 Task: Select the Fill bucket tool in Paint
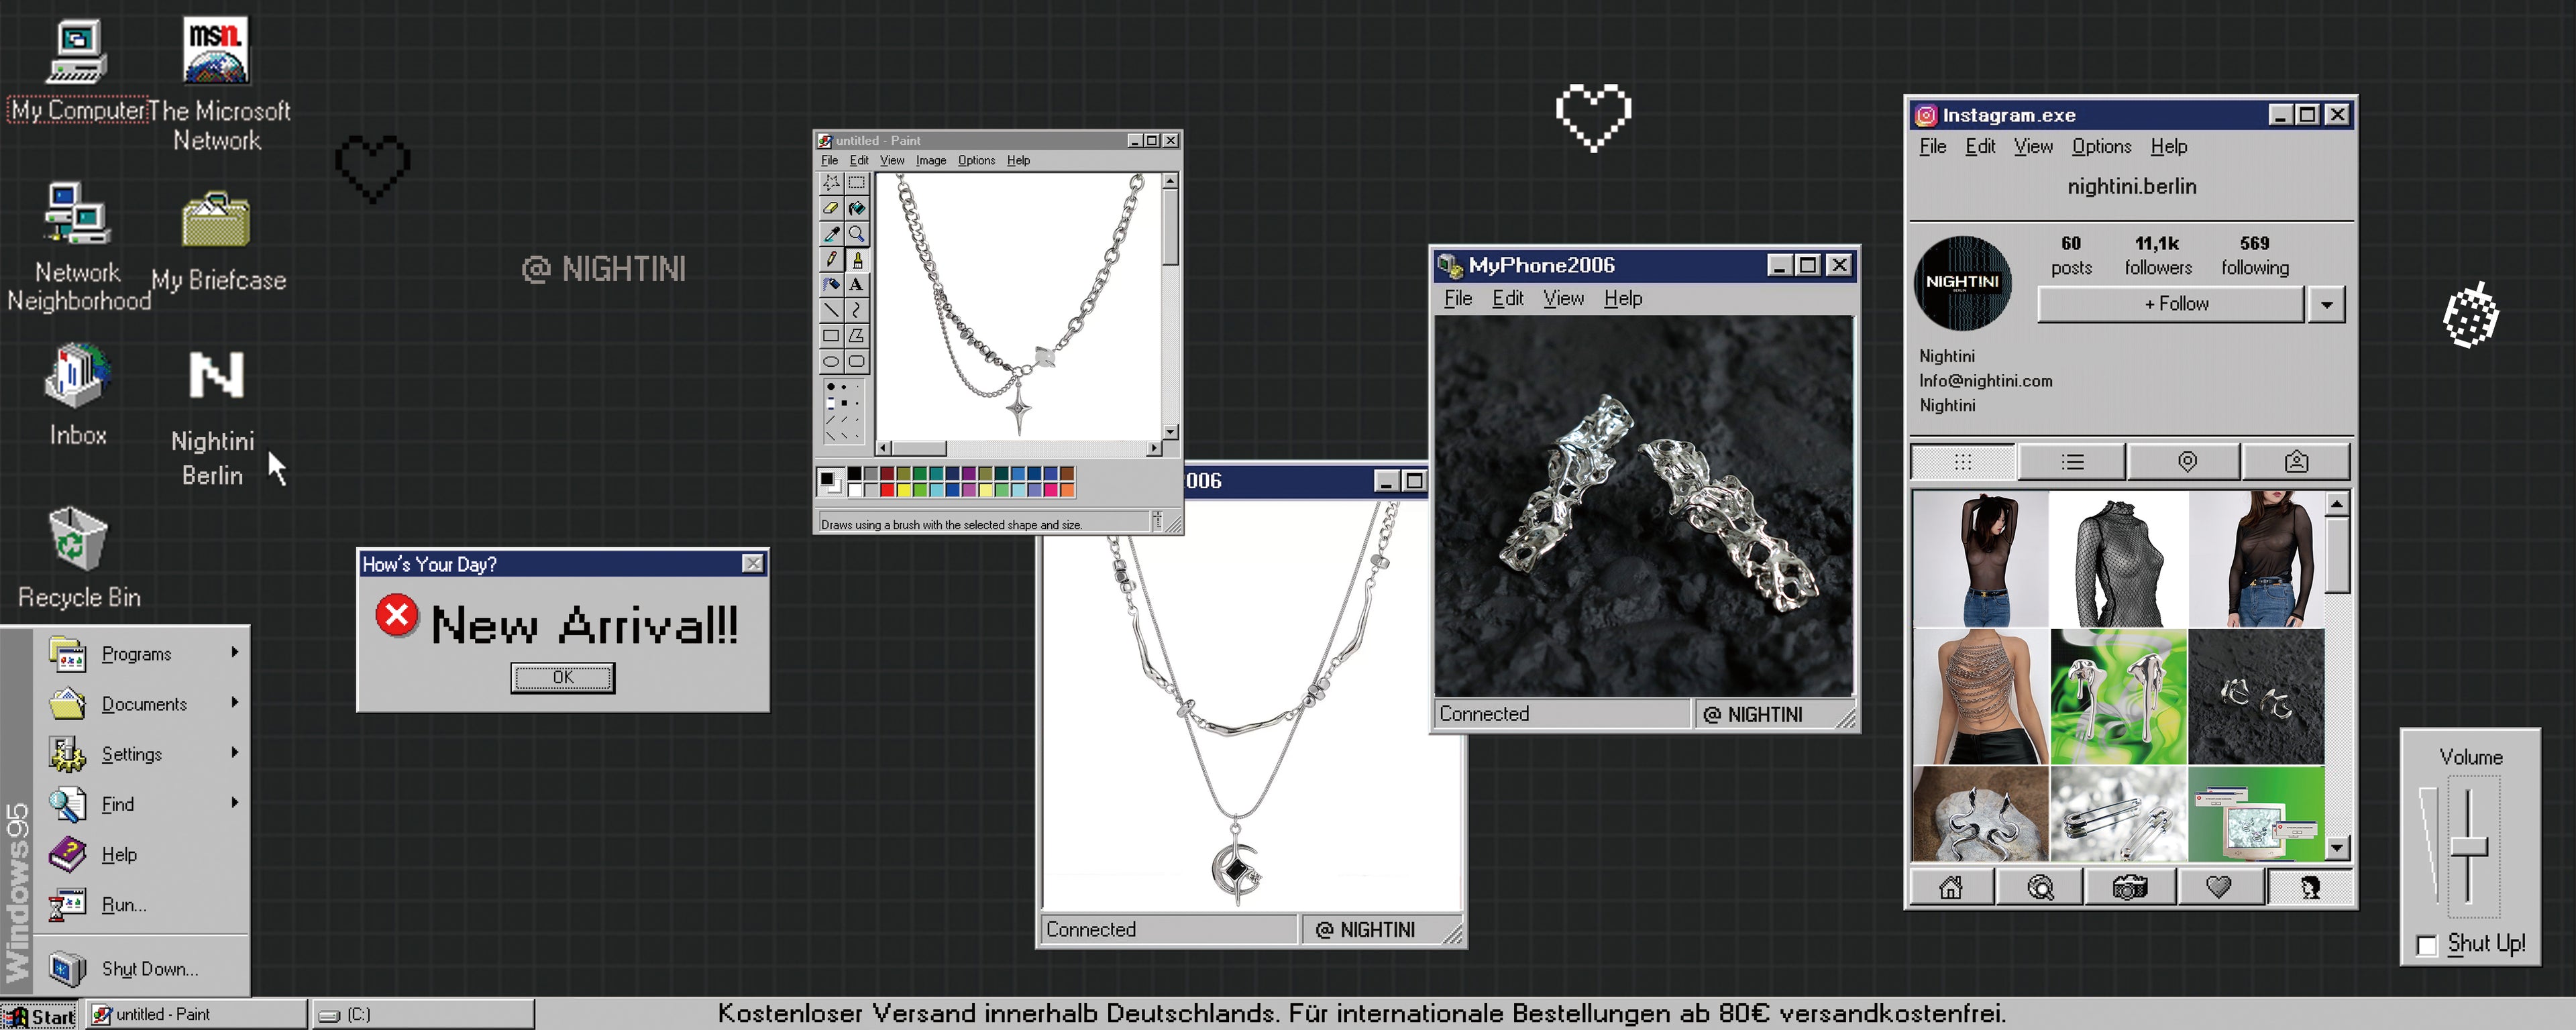pos(857,208)
